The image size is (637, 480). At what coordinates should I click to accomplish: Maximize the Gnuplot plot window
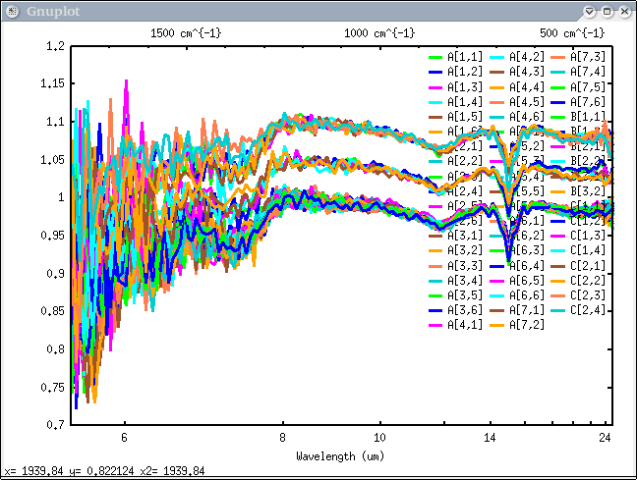coord(608,11)
